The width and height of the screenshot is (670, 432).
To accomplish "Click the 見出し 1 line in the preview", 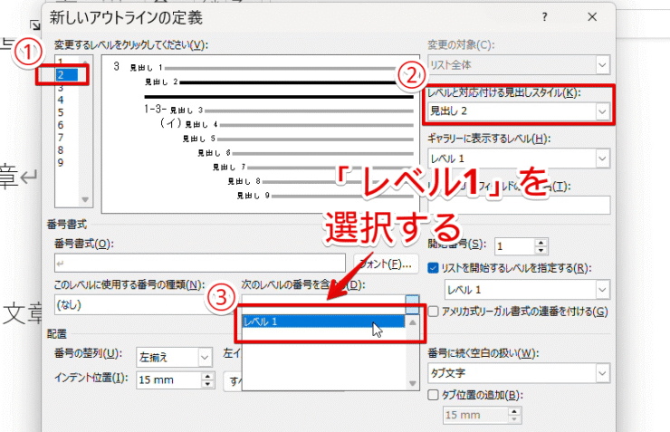I will tap(263, 68).
